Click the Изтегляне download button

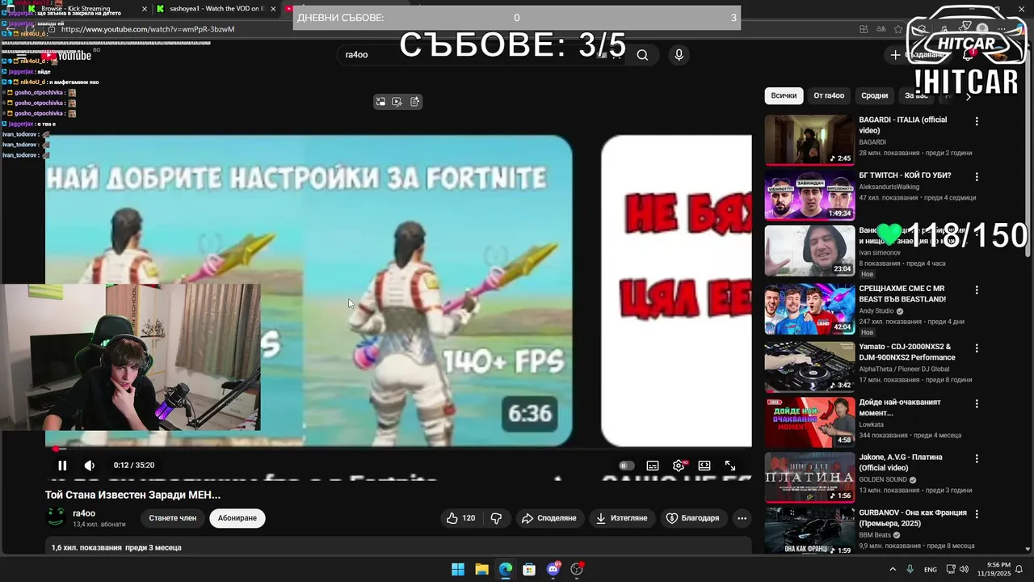[x=621, y=518]
